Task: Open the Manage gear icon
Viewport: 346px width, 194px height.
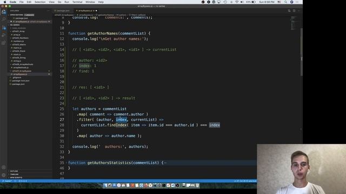Action: (4, 175)
